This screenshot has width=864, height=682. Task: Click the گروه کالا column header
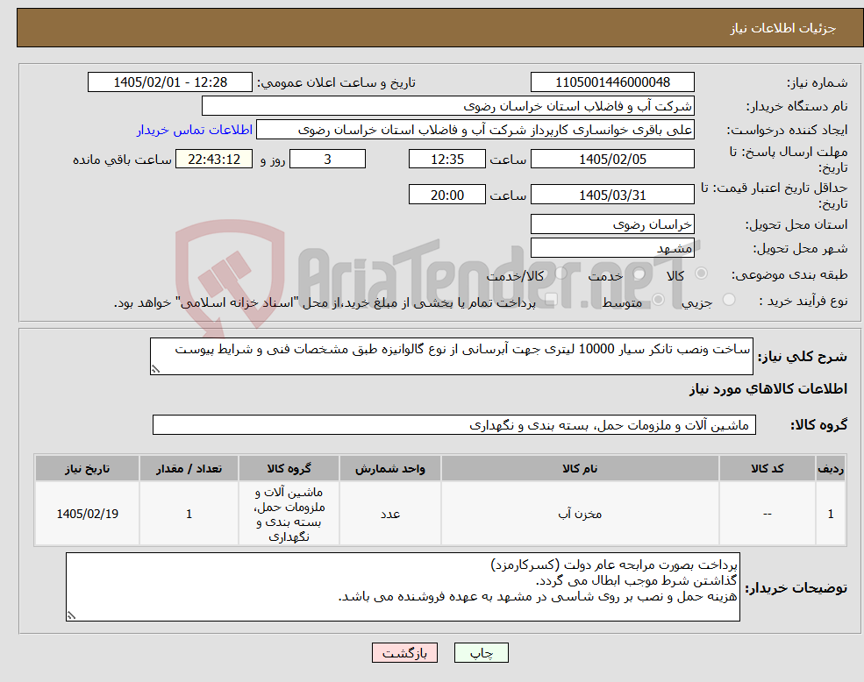[x=289, y=468]
